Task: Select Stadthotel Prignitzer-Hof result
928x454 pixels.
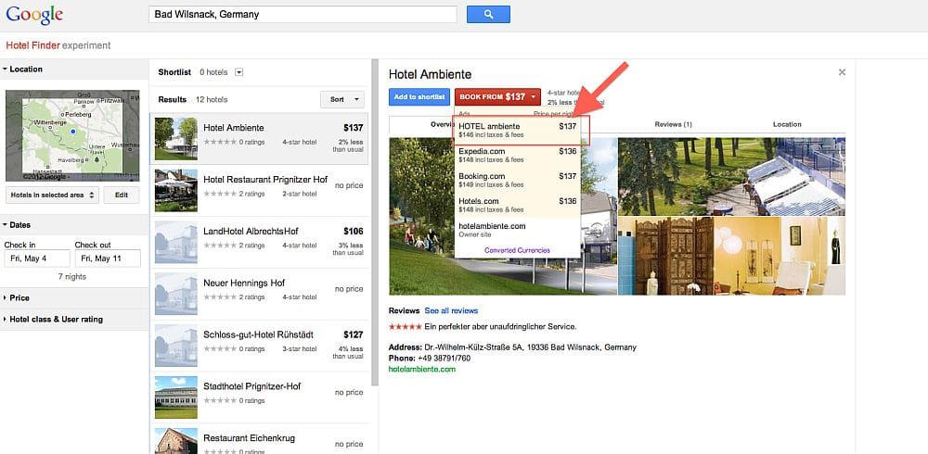Action: 259,397
